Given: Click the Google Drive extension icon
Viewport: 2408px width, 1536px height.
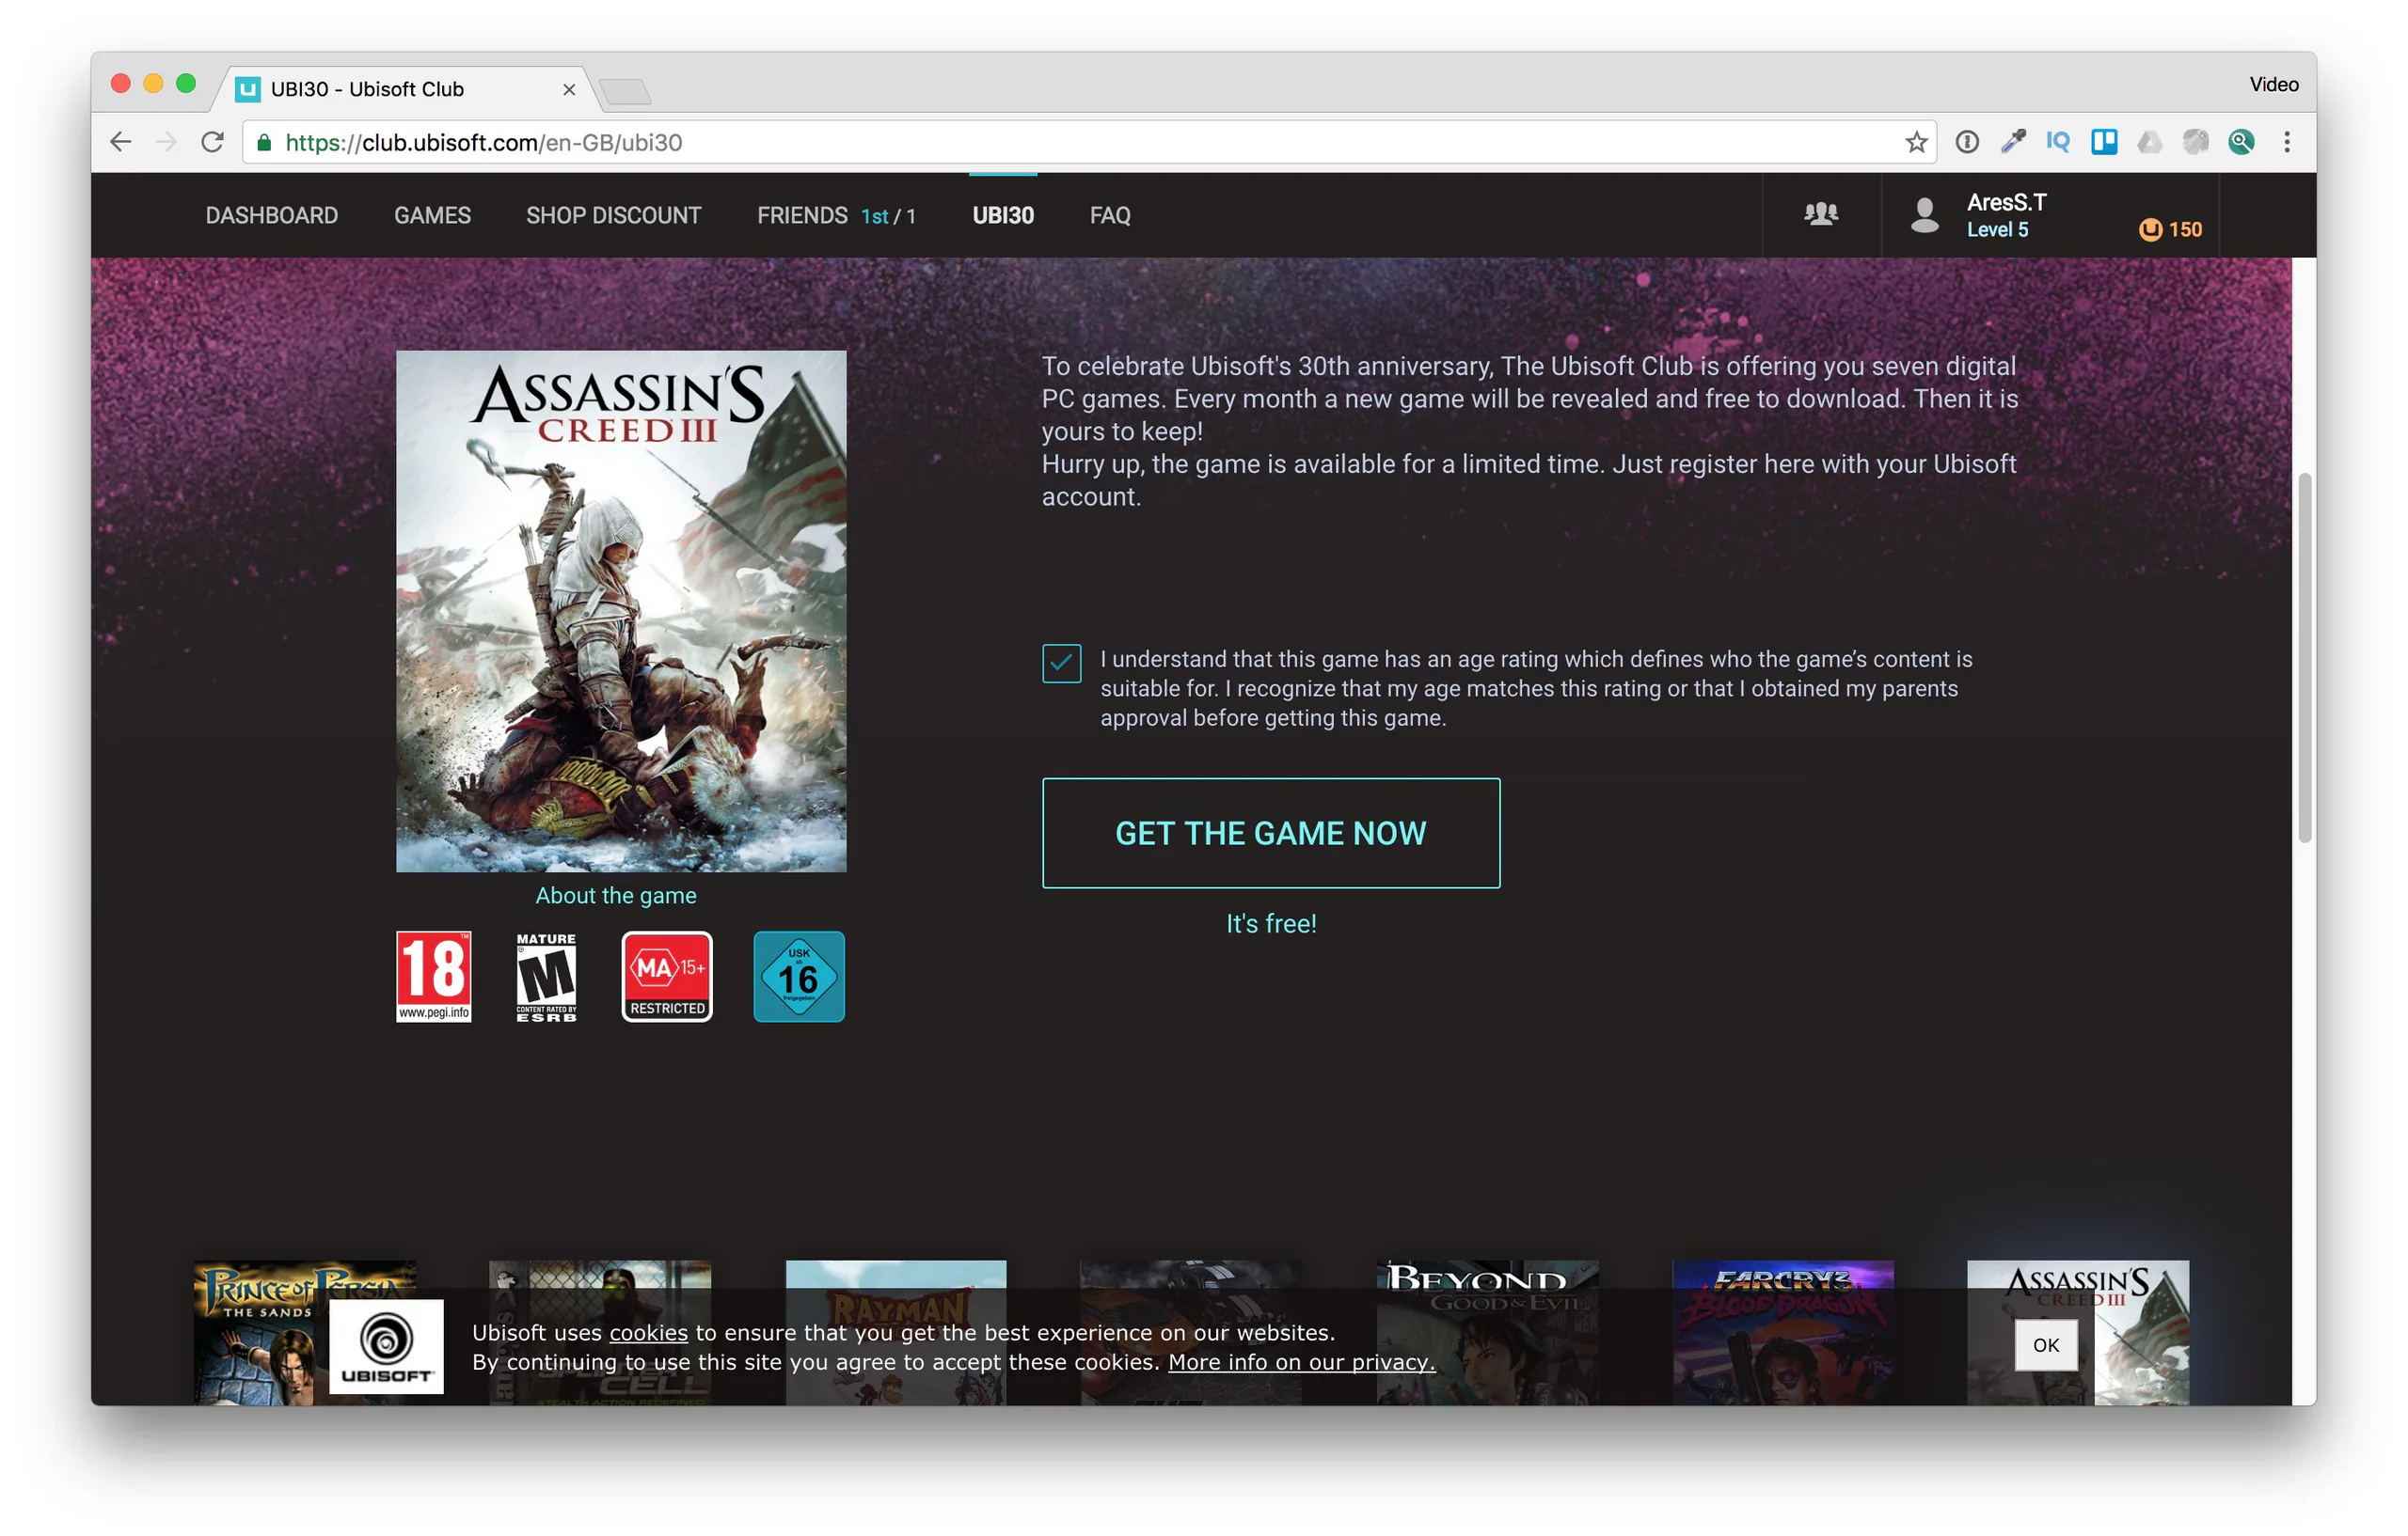Looking at the screenshot, I should 2149,142.
